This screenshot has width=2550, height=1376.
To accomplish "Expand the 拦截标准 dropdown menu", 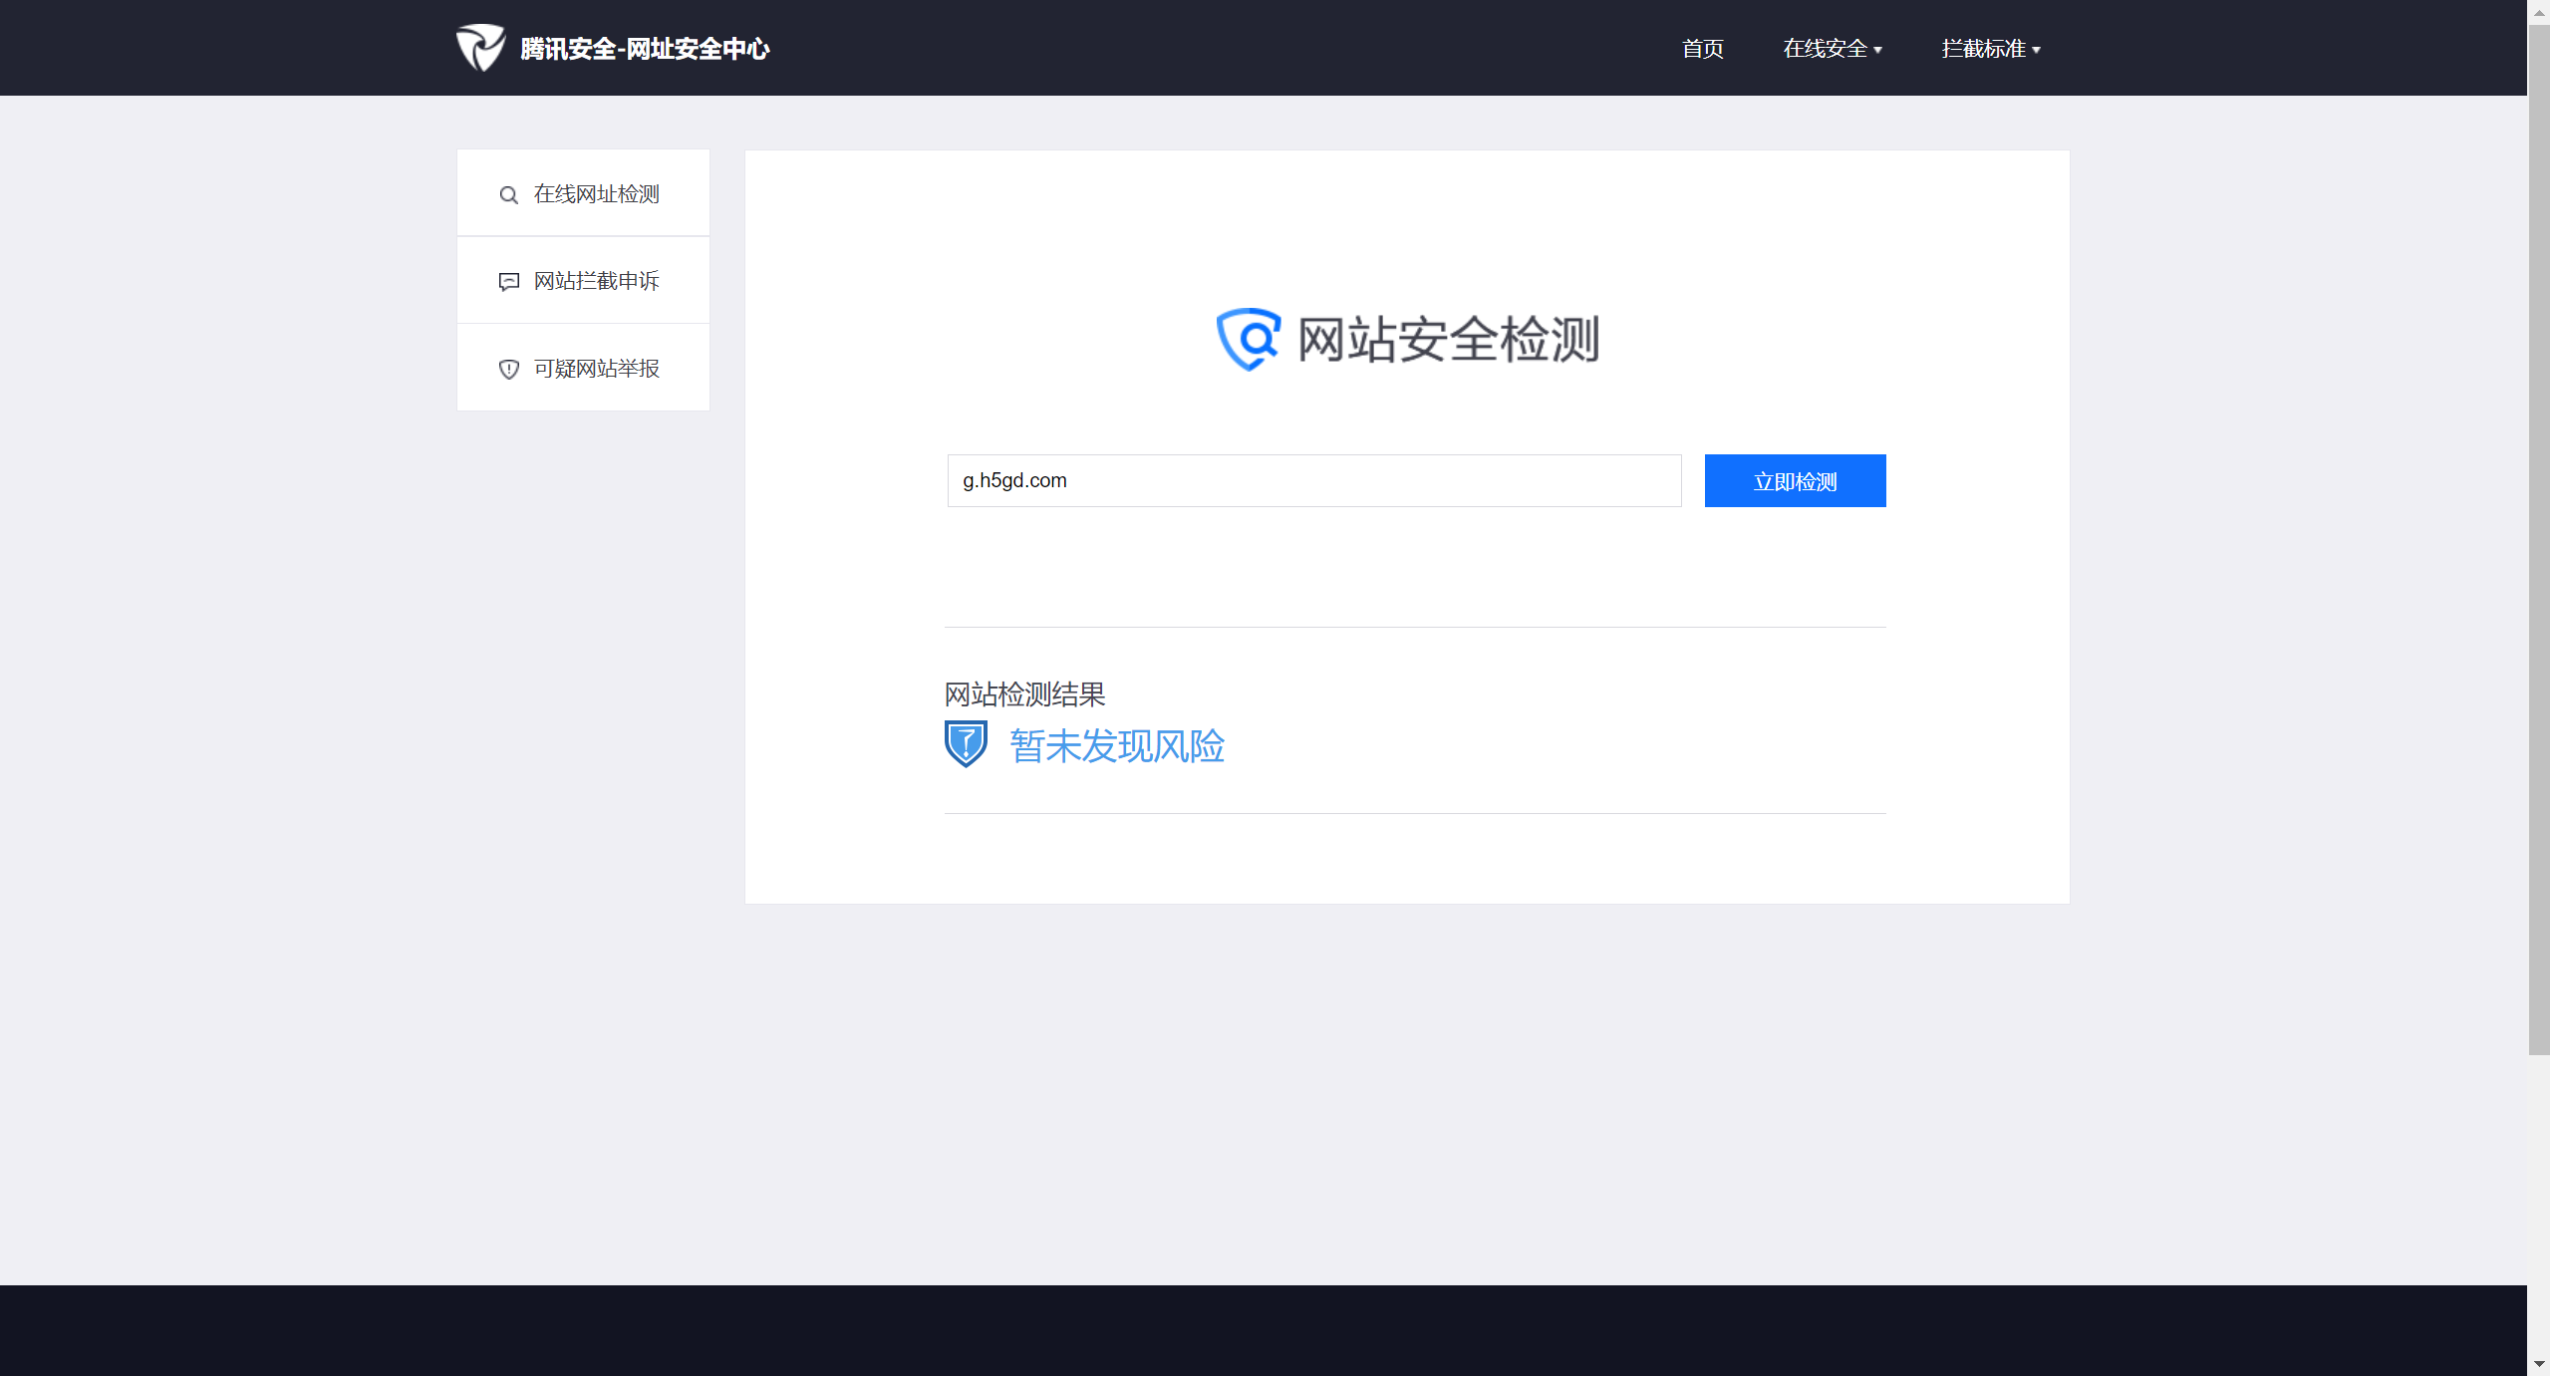I will pos(1983,49).
